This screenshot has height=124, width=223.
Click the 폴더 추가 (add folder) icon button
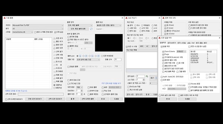pos(54,41)
